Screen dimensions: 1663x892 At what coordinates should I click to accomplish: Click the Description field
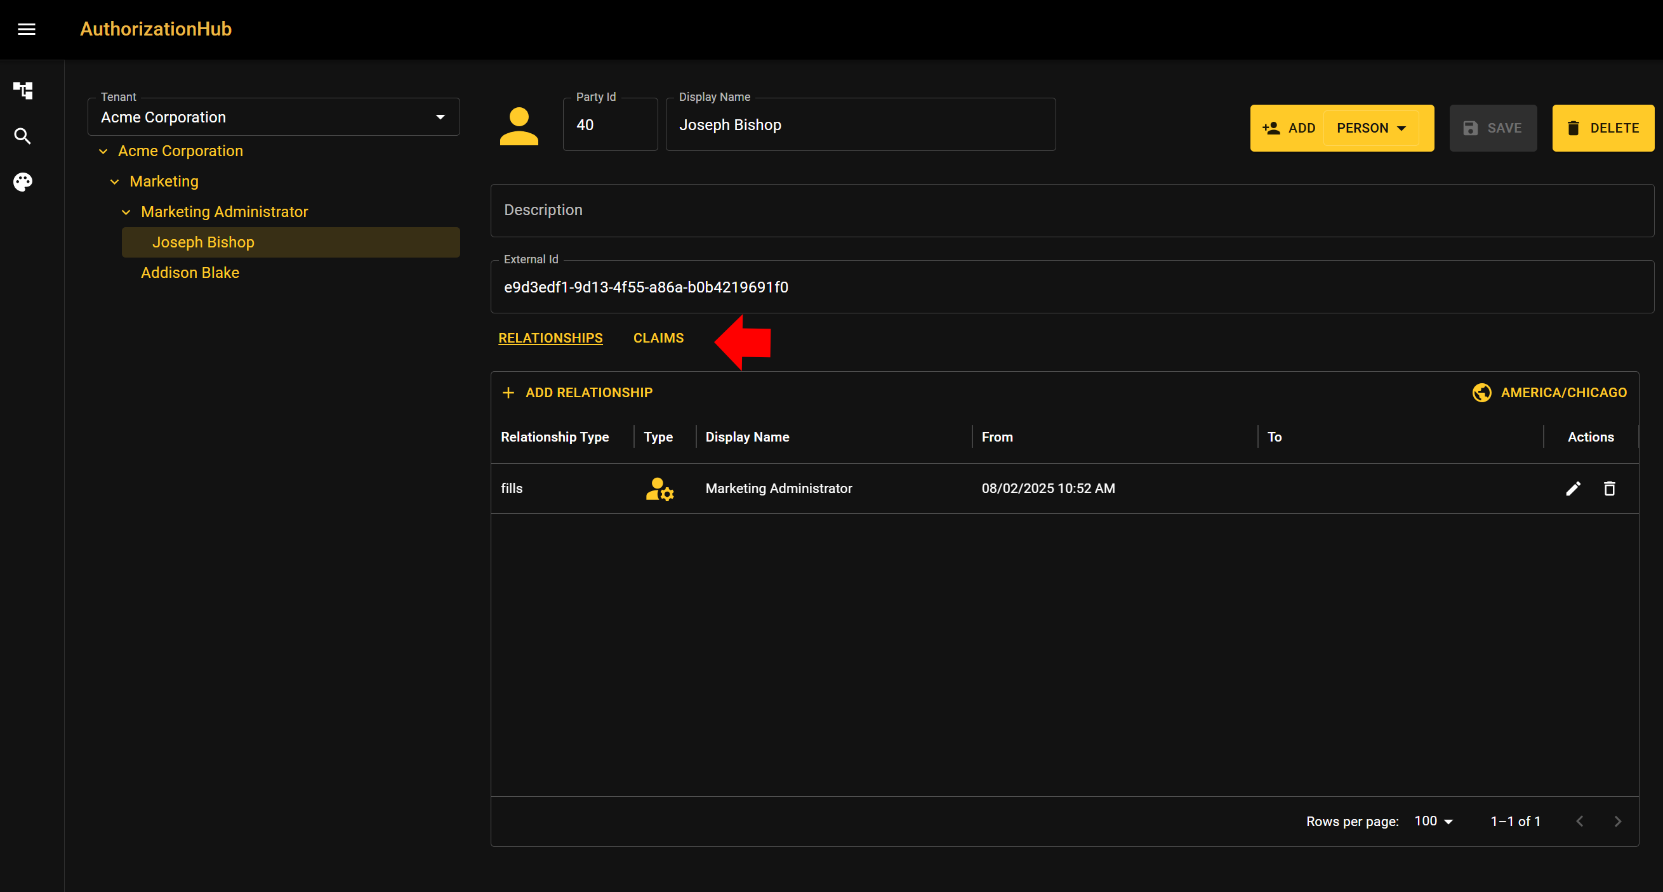1071,211
